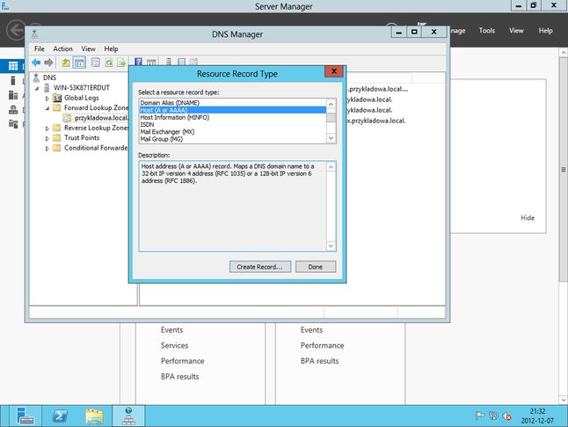Open the Local Server sidebar icon
Viewport: 568px width, 427px height.
tap(13, 80)
